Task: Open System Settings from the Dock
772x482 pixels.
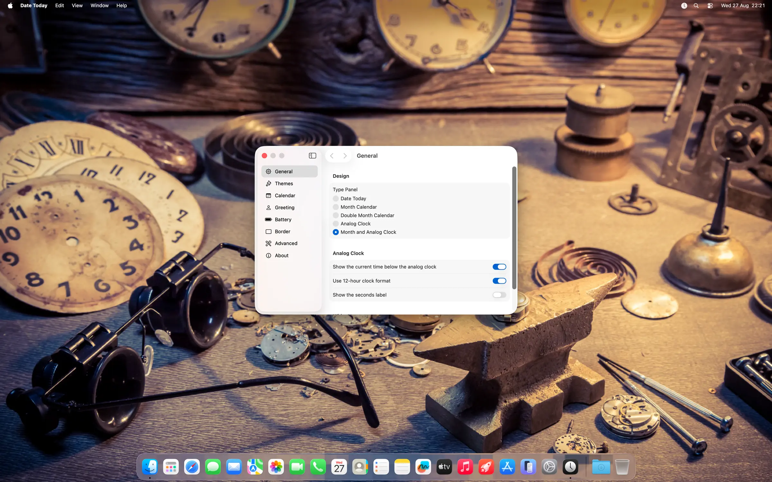Action: click(x=549, y=467)
